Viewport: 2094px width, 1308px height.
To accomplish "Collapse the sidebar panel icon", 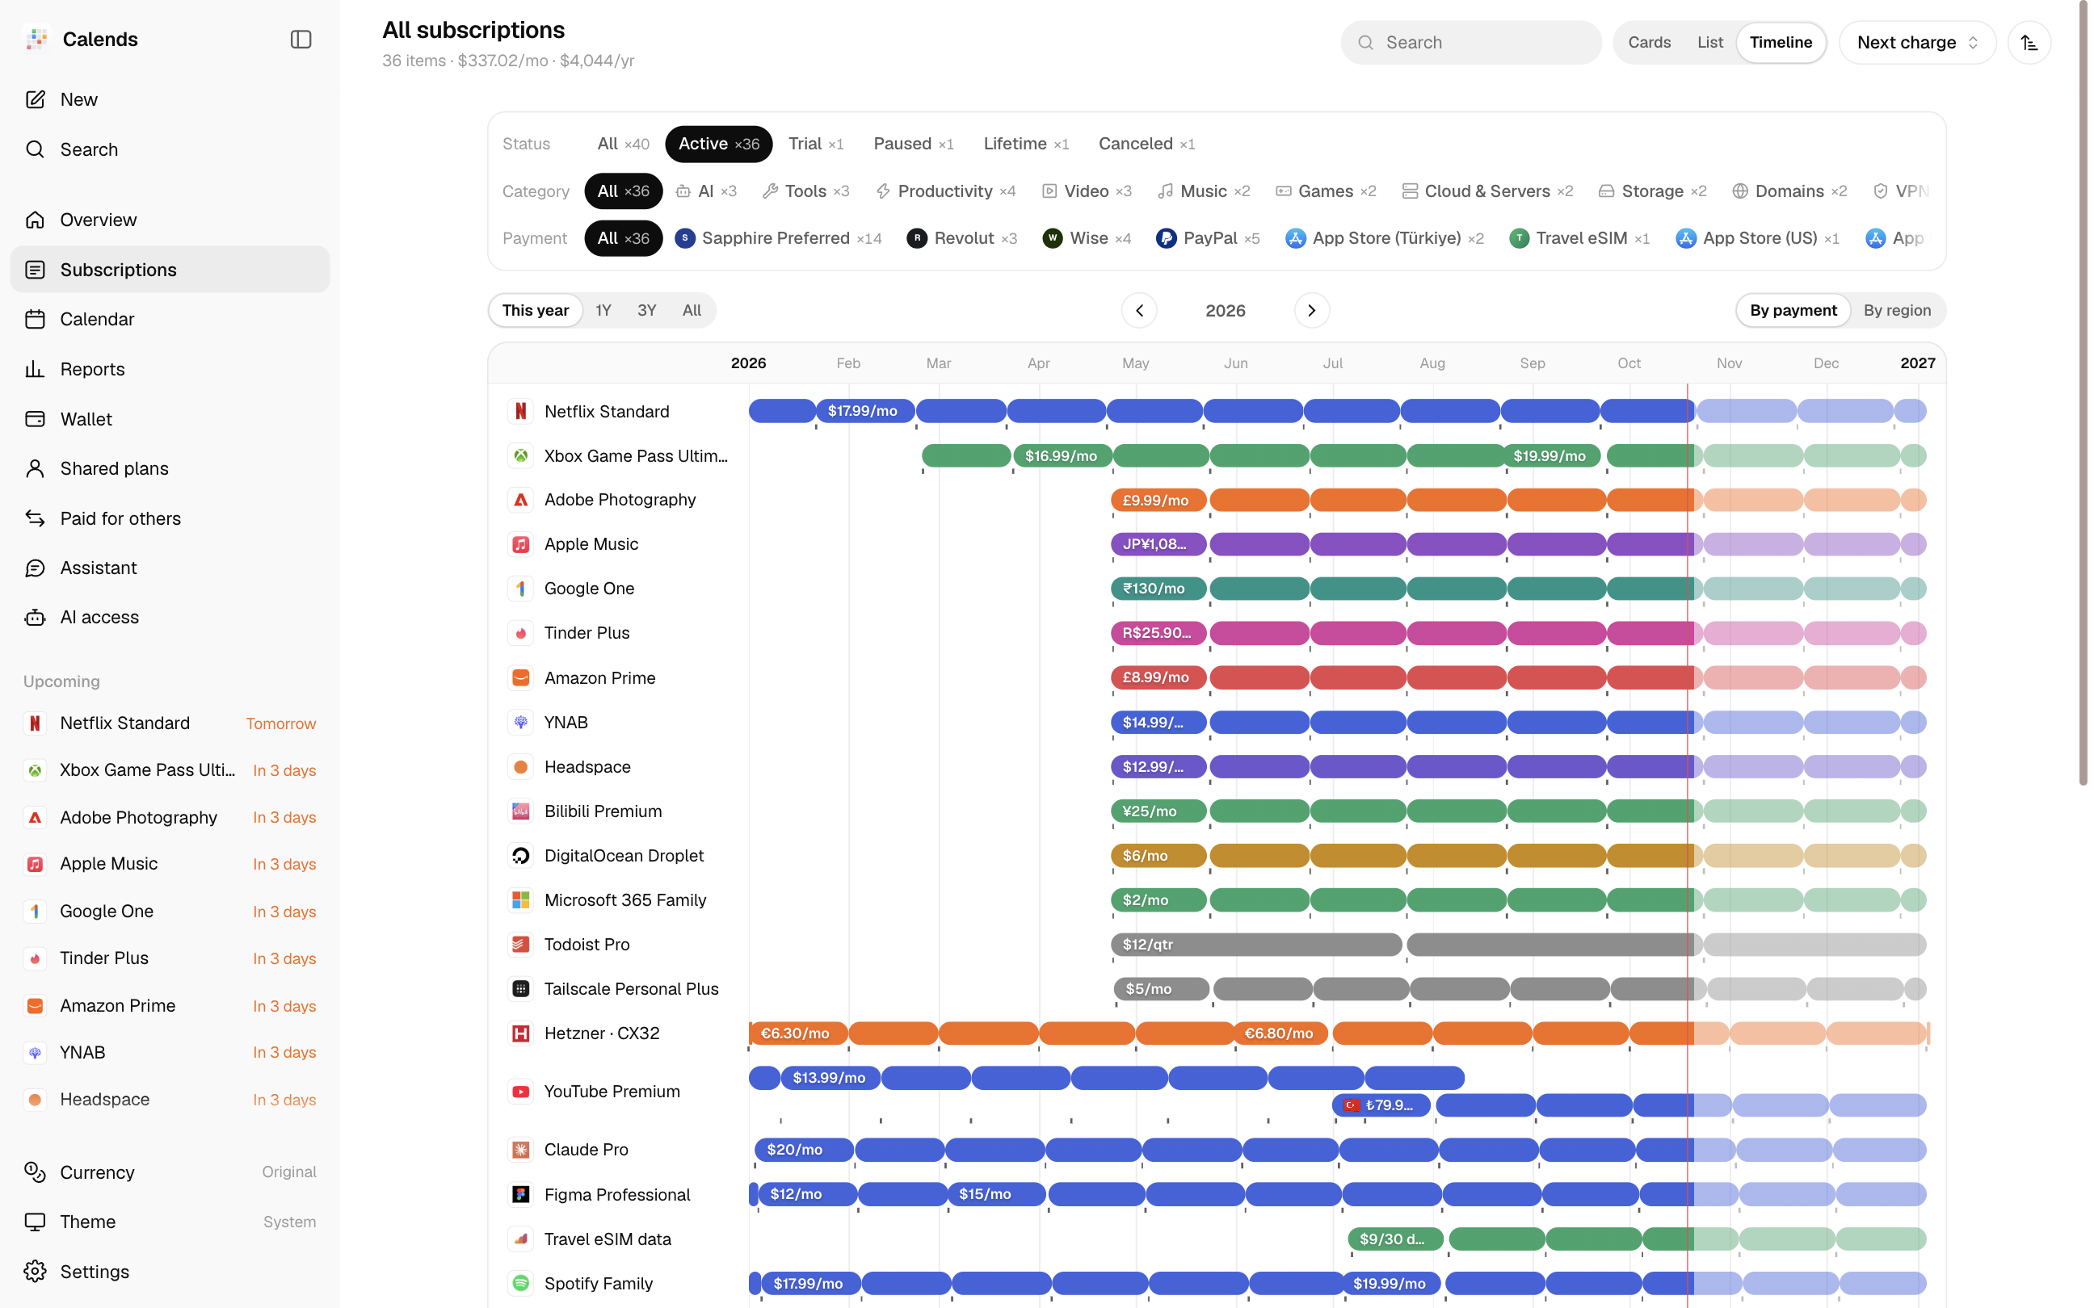I will (301, 40).
